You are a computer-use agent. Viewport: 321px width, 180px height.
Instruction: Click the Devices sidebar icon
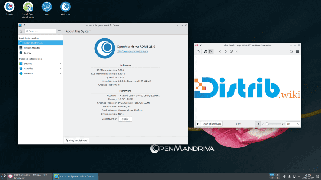click(x=21, y=63)
